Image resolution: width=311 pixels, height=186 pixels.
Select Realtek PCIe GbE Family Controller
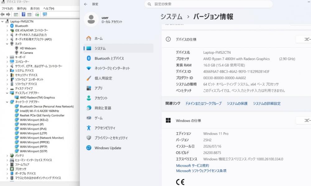tap(42, 116)
